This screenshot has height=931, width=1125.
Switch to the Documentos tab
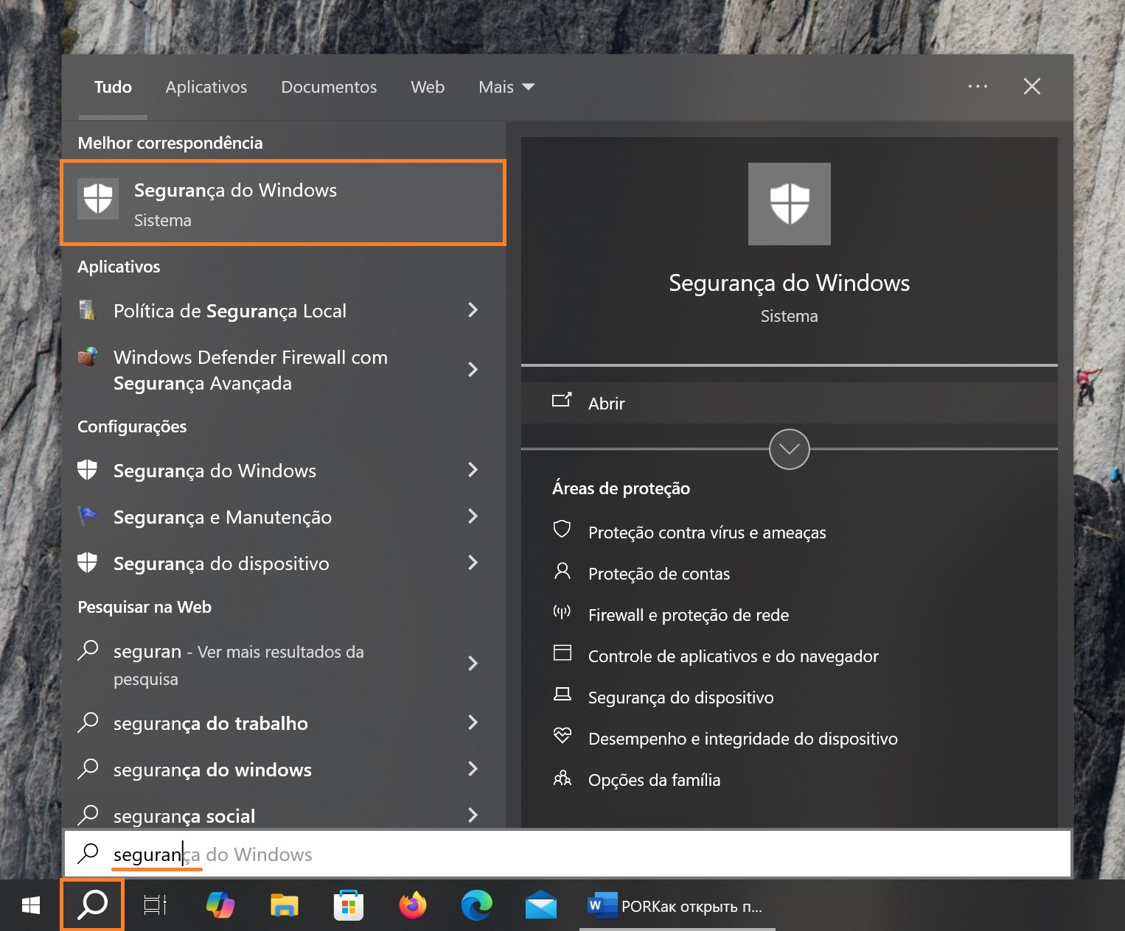[329, 87]
